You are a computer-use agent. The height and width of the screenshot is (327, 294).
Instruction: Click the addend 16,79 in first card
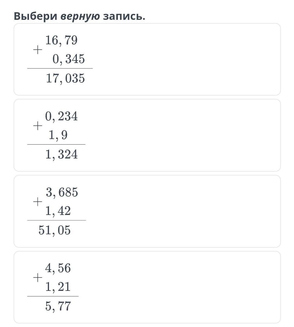61,40
